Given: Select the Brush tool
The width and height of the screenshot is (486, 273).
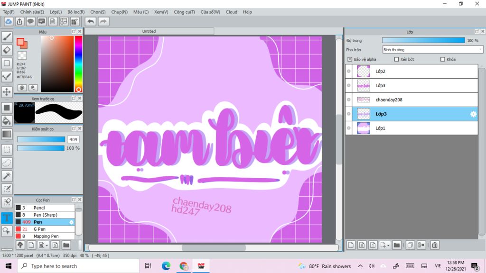Looking at the screenshot, I should click(x=7, y=37).
